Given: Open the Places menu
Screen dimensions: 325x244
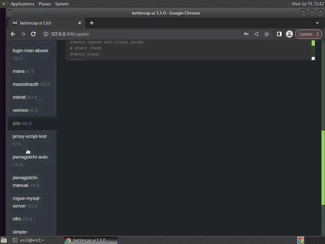Looking at the screenshot, I should pos(44,4).
